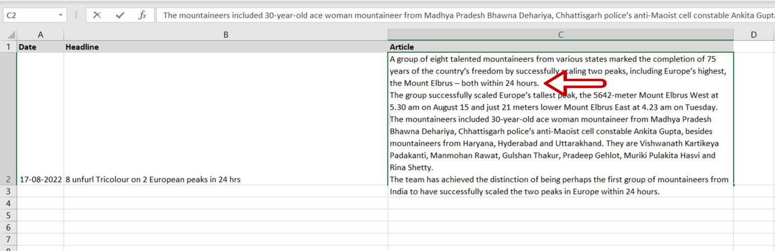
Task: Click the Enter checkmark icon in formula bar
Action: [x=120, y=15]
